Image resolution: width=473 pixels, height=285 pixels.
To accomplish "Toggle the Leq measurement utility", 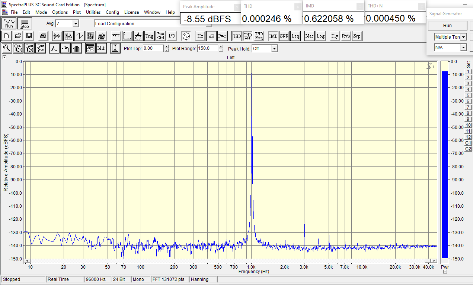I will point(295,36).
